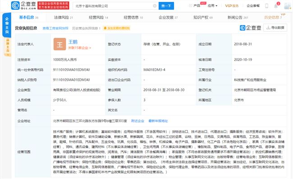Select credit code 91110105MA01EDM34J in 统一社会信用代码 row
Viewport: 293px width, 179px height.
tap(71, 70)
